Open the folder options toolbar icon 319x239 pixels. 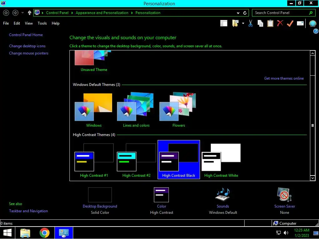(236, 23)
